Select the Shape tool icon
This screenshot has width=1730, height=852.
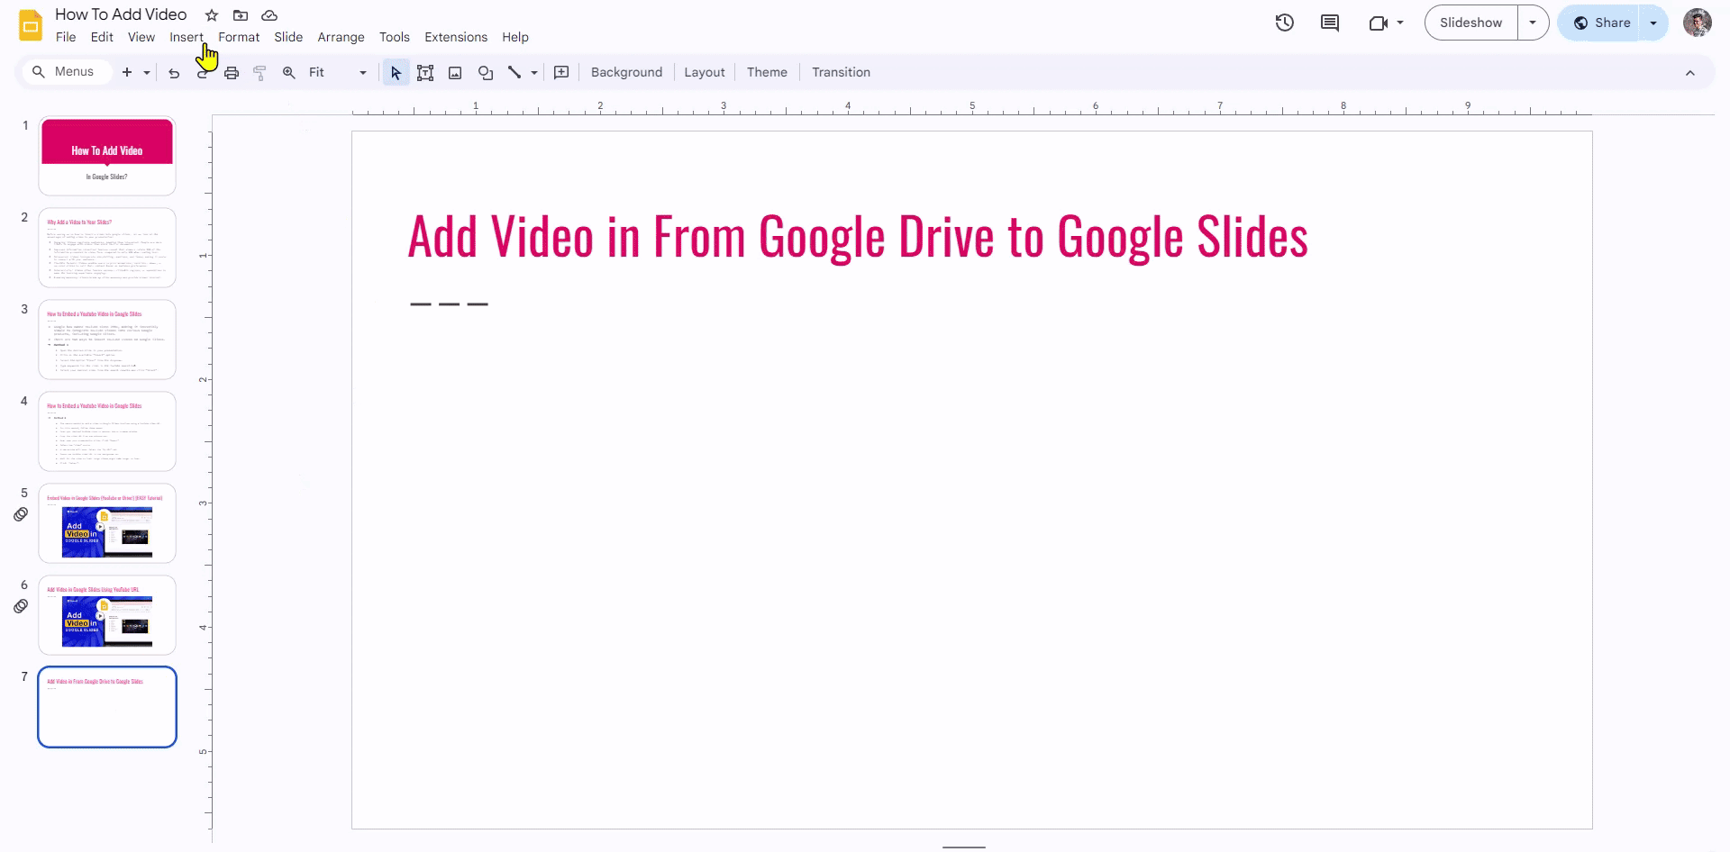(486, 72)
